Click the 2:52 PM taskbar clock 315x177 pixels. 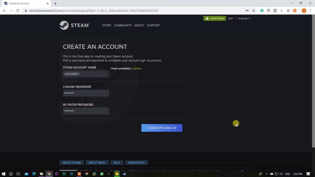pyautogui.click(x=298, y=174)
